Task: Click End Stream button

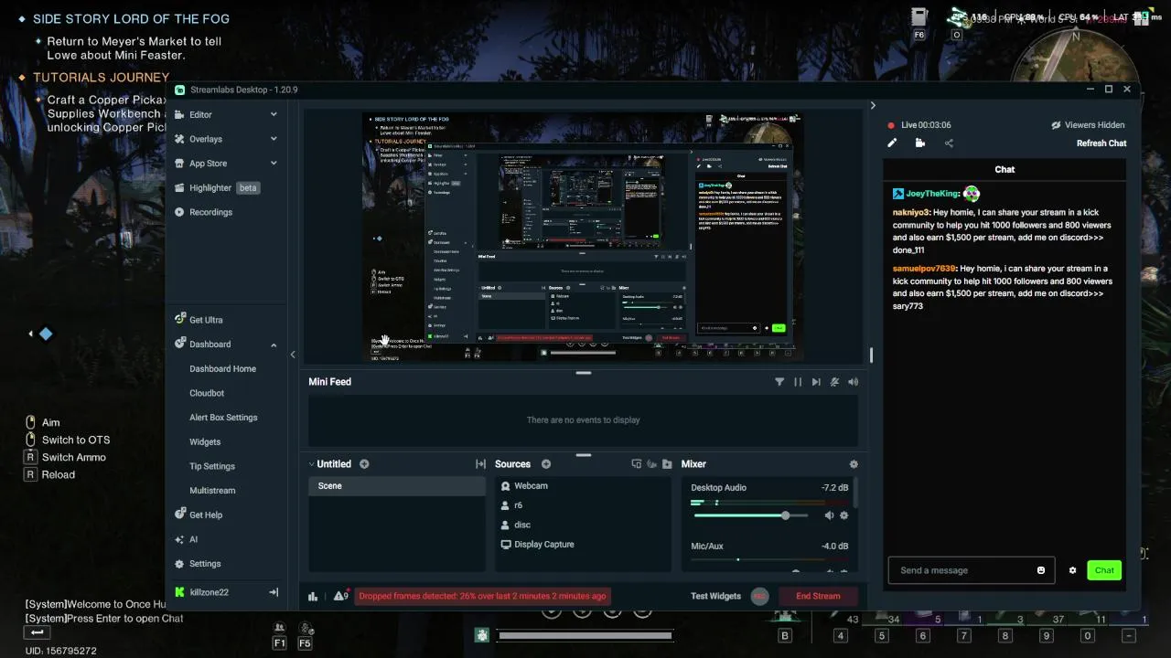Action: pyautogui.click(x=818, y=596)
